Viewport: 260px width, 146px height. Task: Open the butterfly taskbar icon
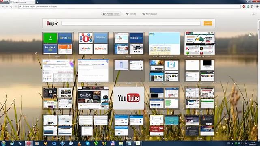pos(104,143)
